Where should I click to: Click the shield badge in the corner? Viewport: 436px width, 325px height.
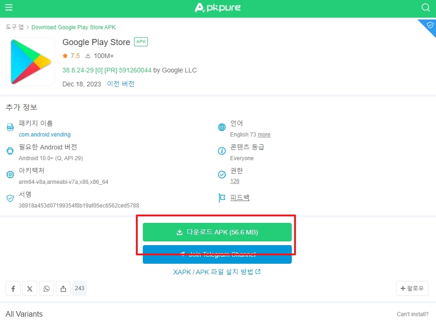click(x=429, y=26)
